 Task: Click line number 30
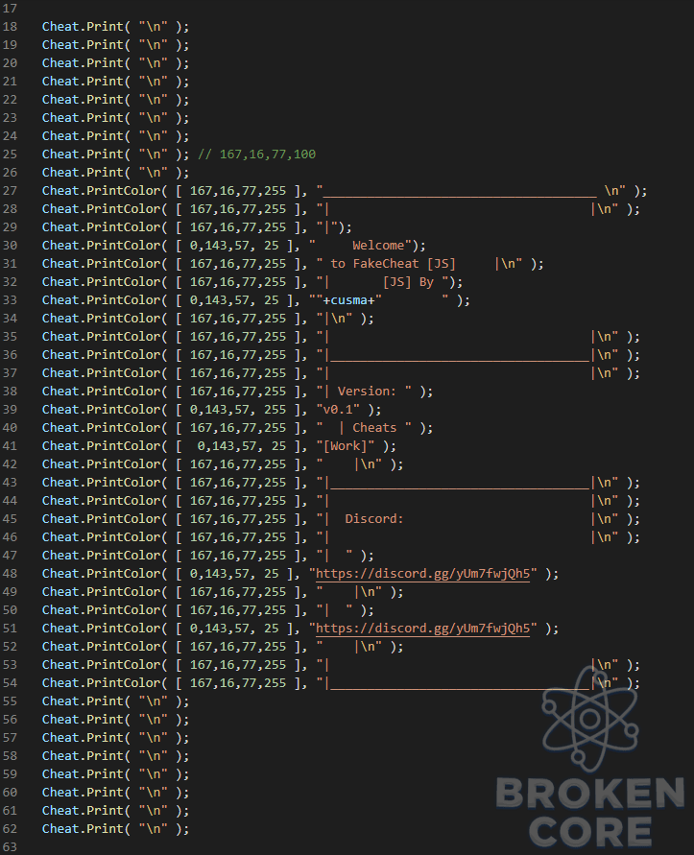tap(10, 246)
